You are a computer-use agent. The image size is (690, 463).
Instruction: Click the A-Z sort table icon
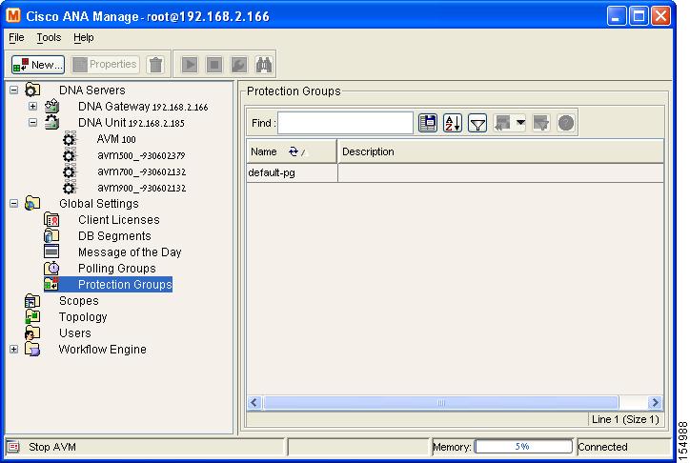453,123
